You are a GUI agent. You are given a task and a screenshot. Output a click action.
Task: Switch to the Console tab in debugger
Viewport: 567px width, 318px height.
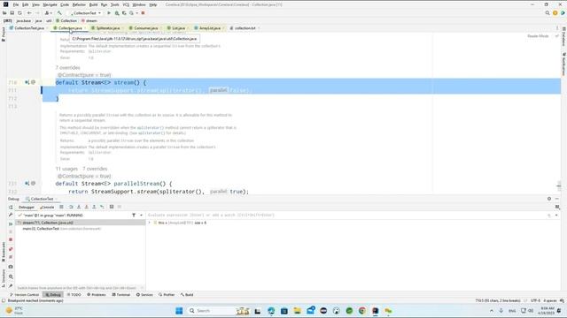pos(47,208)
